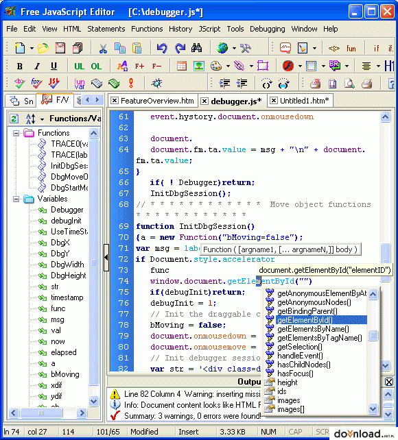Screen dimensions: 398x440
Task: Open the color palette icon
Action: click(x=216, y=66)
